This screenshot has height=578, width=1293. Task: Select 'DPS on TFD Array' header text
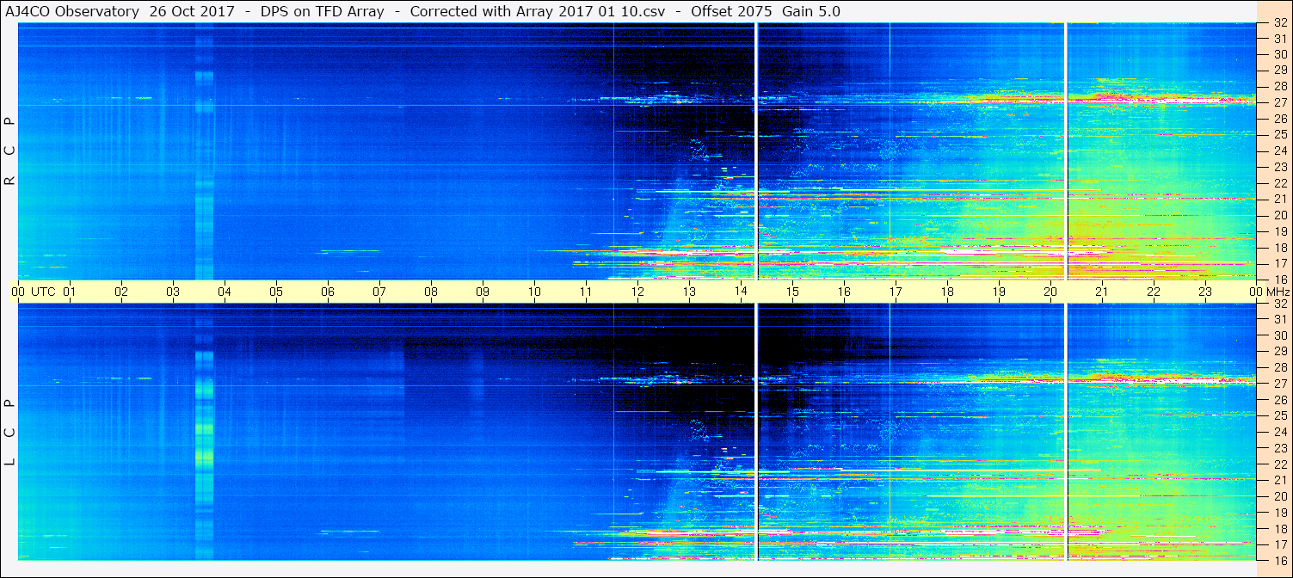coord(323,11)
